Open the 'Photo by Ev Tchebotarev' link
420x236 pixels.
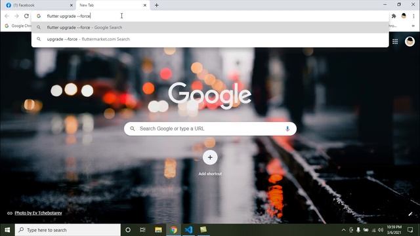tap(38, 213)
